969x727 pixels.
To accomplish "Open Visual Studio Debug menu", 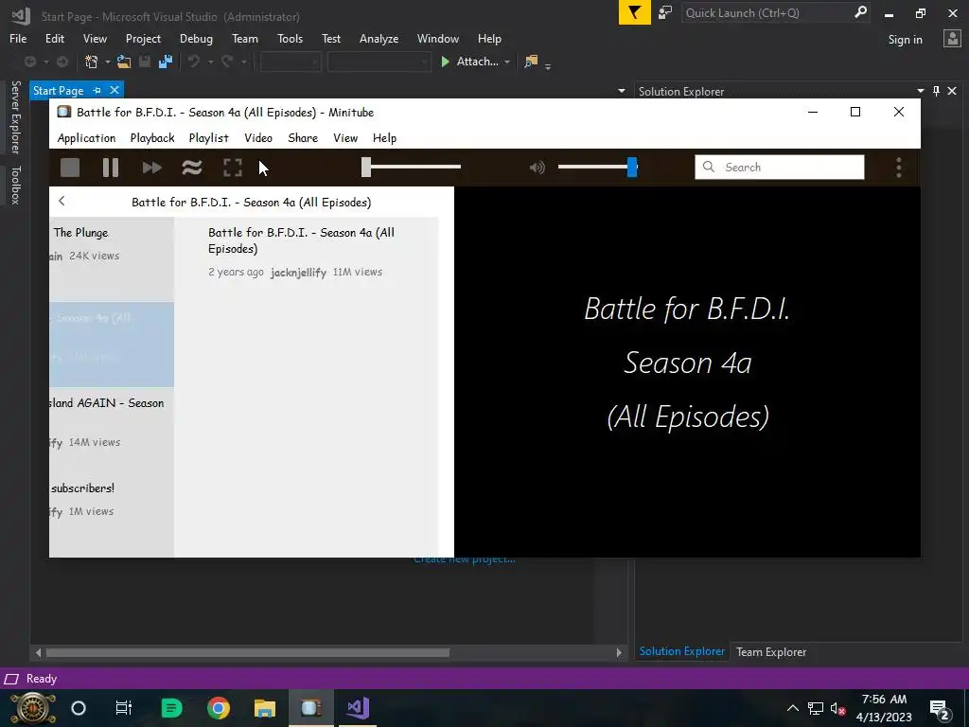I will 196,38.
